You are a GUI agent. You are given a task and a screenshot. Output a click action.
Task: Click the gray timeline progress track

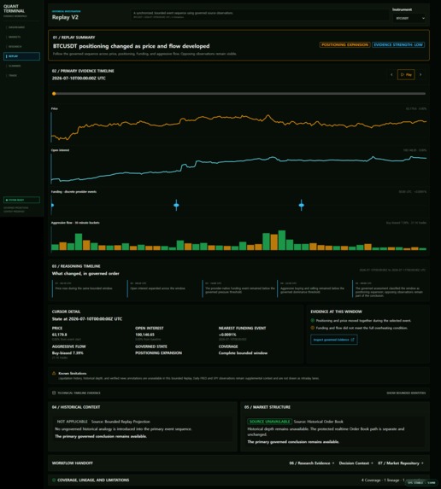coord(239,94)
